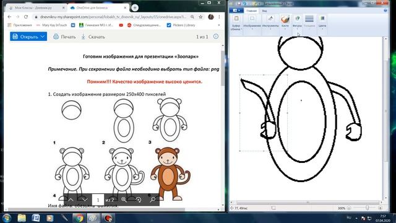Open the Толщина line thickness menu
The width and height of the screenshot is (396, 223).
point(309,23)
